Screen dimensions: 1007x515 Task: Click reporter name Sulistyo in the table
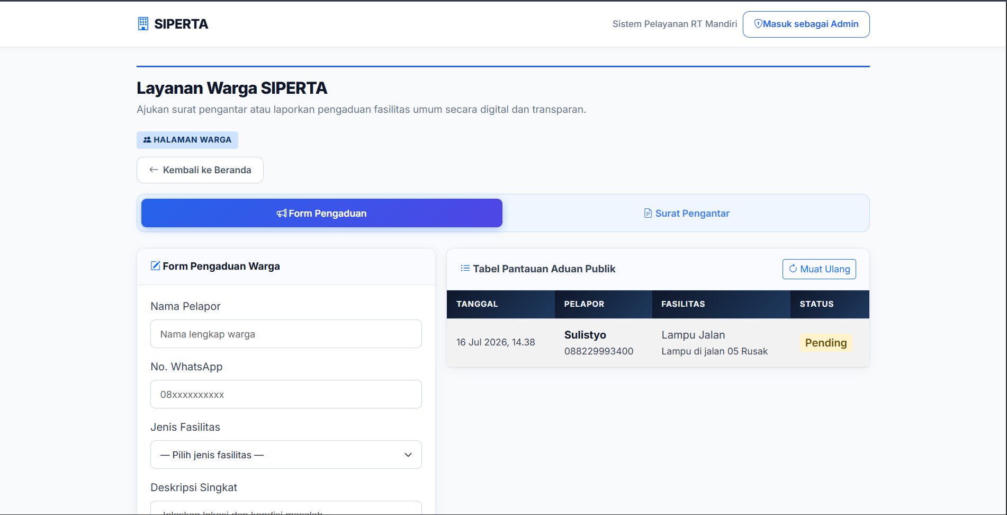click(585, 335)
